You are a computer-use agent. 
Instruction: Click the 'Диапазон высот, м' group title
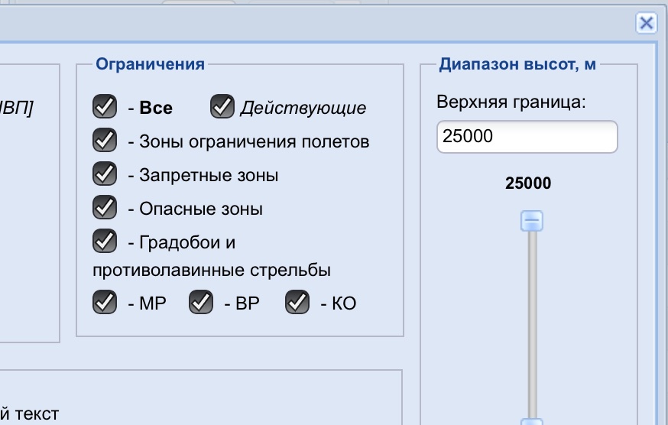[x=517, y=64]
